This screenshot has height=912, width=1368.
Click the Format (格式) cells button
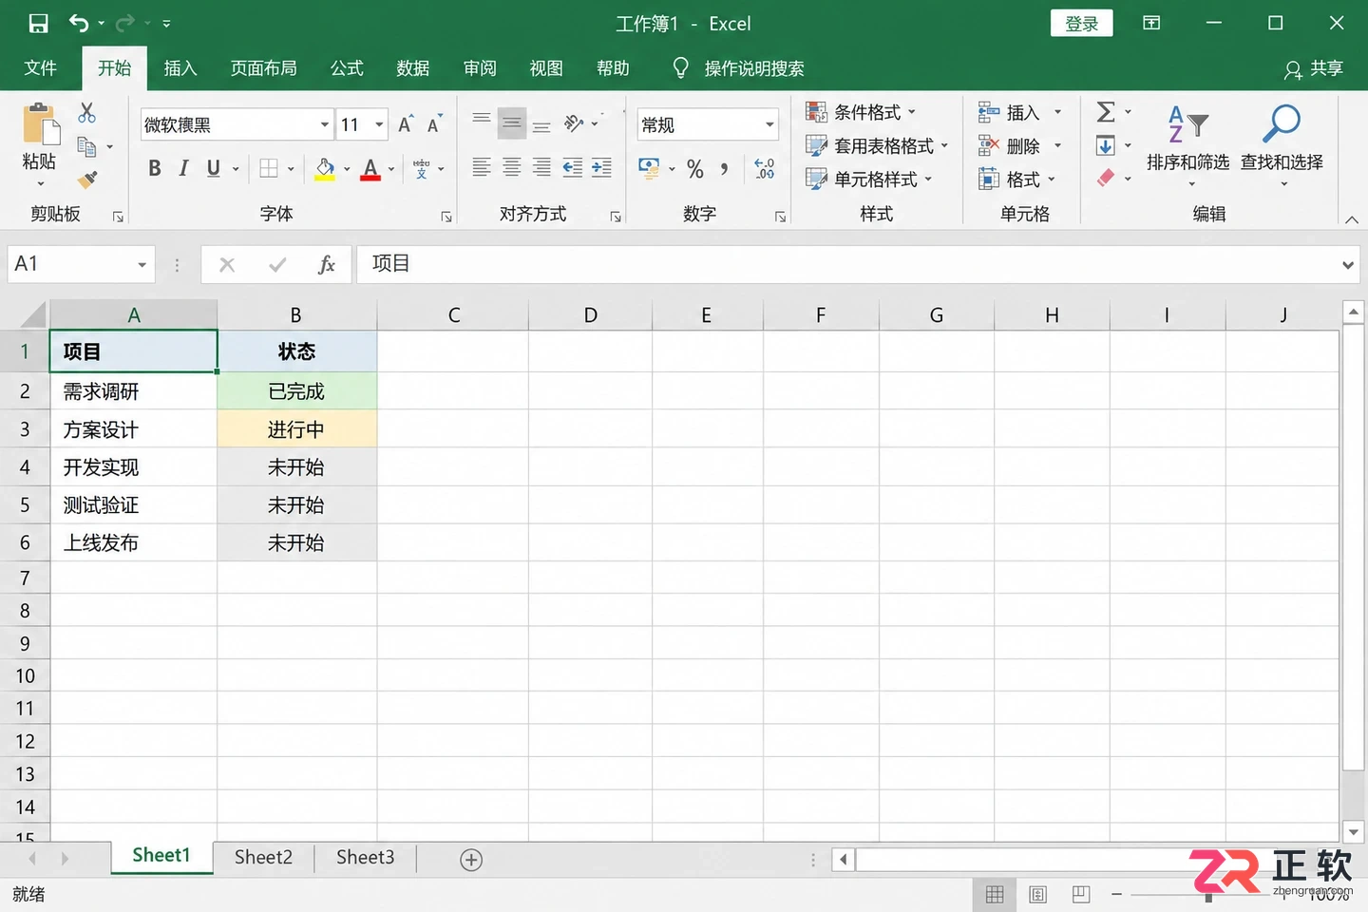click(x=1016, y=179)
